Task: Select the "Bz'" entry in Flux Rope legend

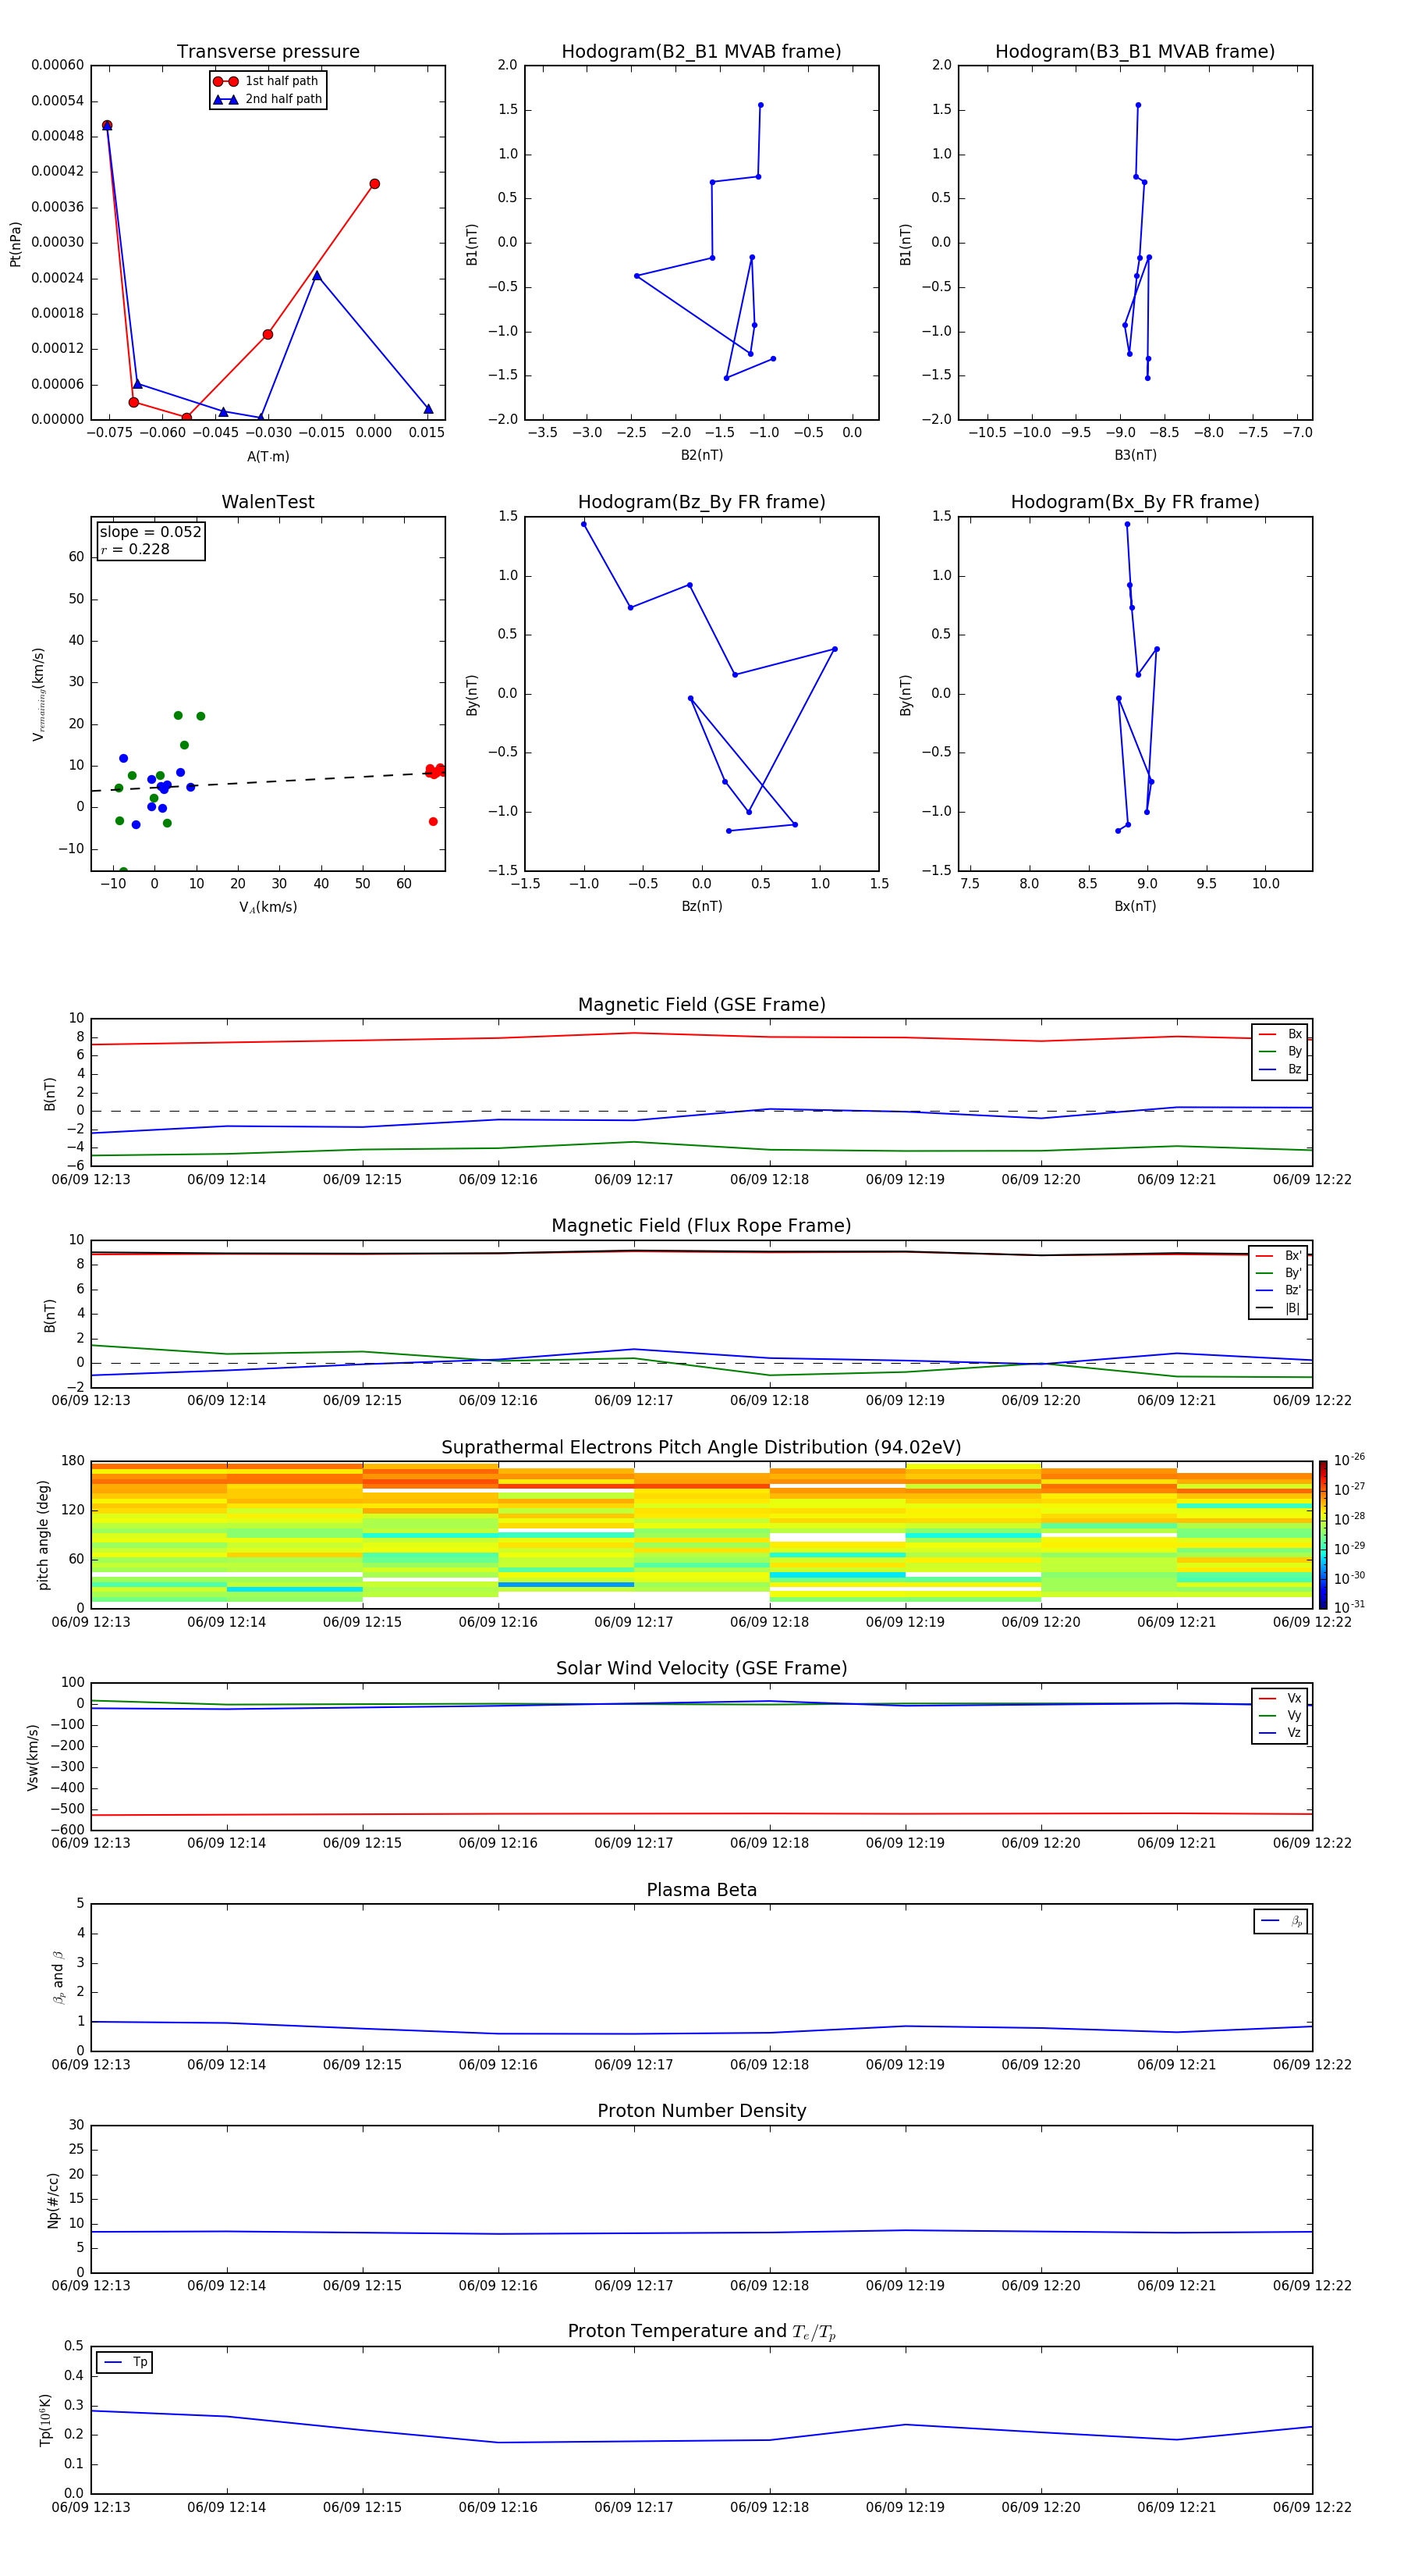Action: click(1278, 1290)
